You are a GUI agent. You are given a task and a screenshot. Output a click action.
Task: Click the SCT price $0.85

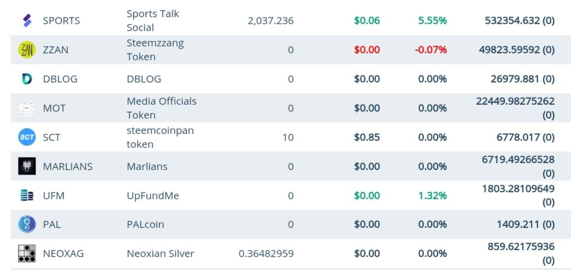click(x=367, y=137)
